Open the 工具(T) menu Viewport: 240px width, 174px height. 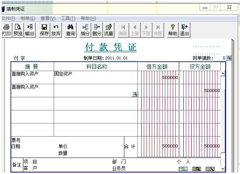68,18
